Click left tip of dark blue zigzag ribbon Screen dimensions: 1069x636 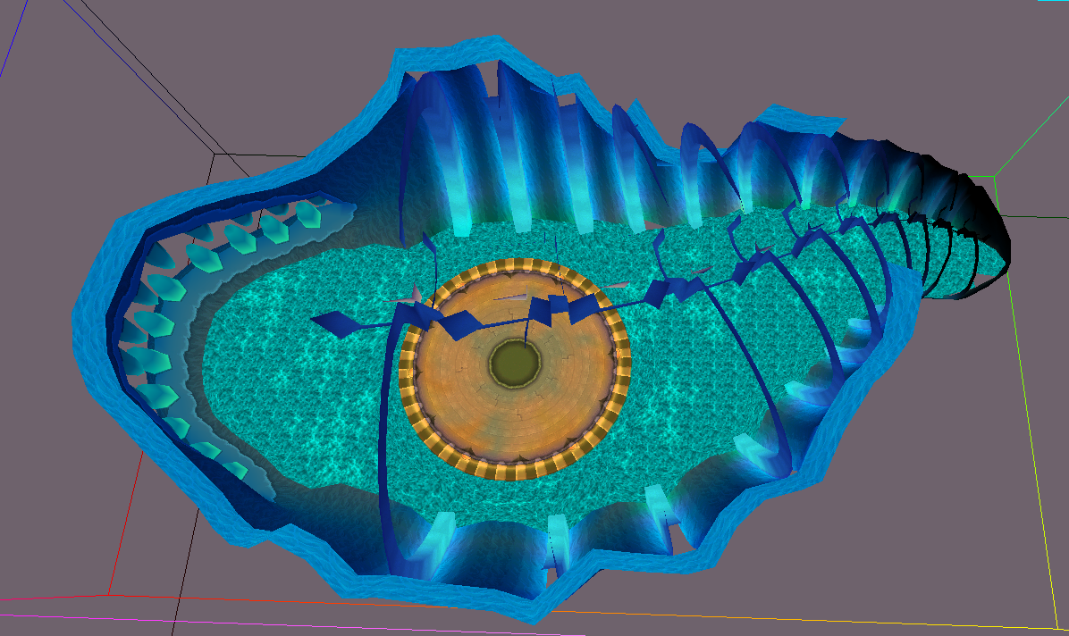coord(317,319)
